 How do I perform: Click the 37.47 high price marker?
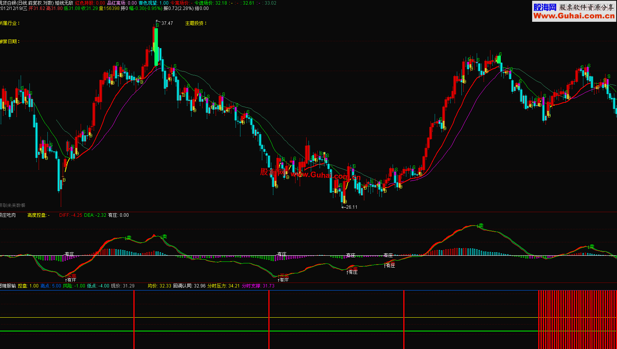tap(167, 23)
